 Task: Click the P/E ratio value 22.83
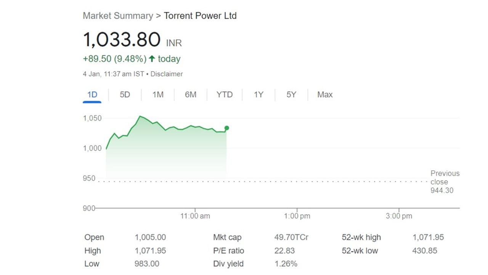point(284,251)
